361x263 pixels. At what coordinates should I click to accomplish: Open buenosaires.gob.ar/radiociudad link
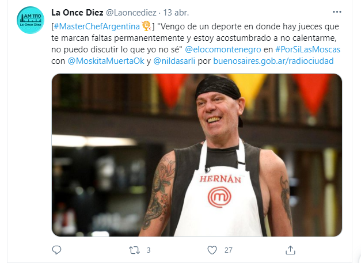point(273,61)
